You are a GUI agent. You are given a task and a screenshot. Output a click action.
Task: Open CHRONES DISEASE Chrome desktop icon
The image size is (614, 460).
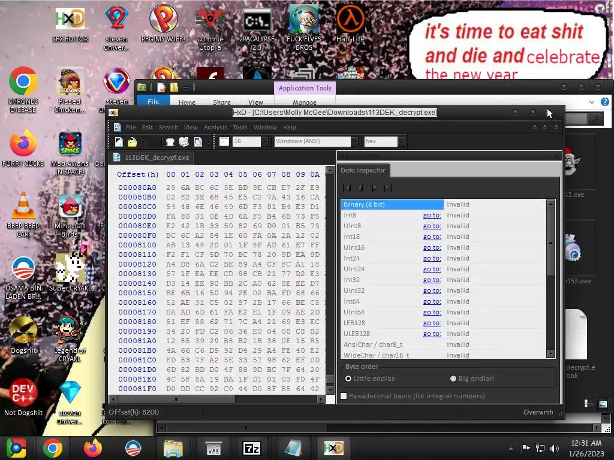(x=23, y=90)
